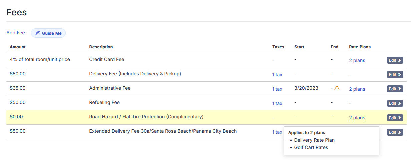Screen dimensions: 411x164
Task: Open Edit for the Refueling Fee
Action: (x=395, y=103)
